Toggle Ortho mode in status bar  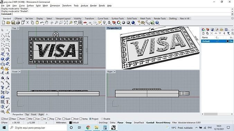[112, 123]
